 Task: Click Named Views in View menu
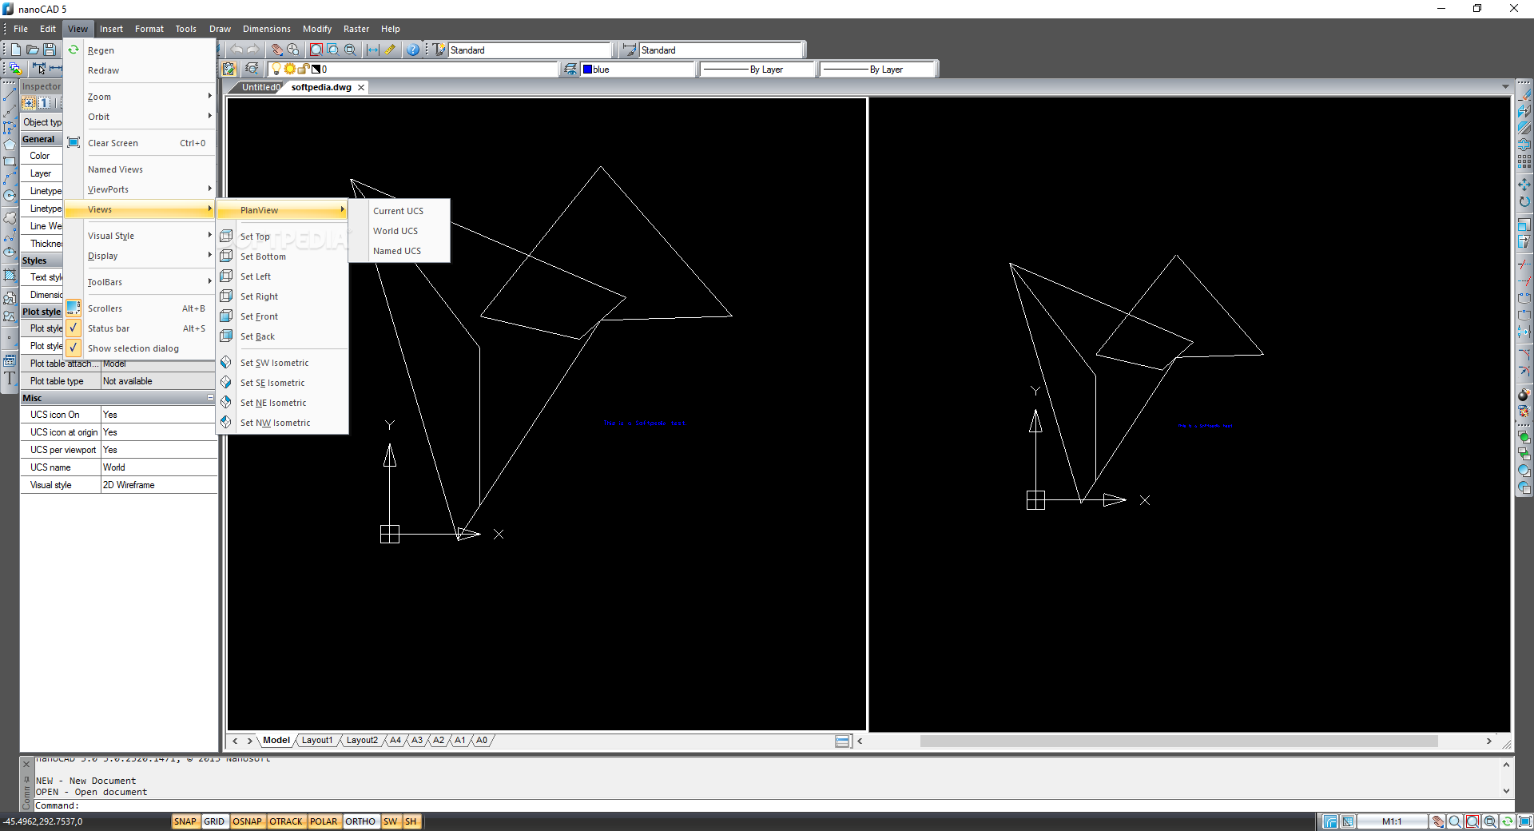[139, 169]
